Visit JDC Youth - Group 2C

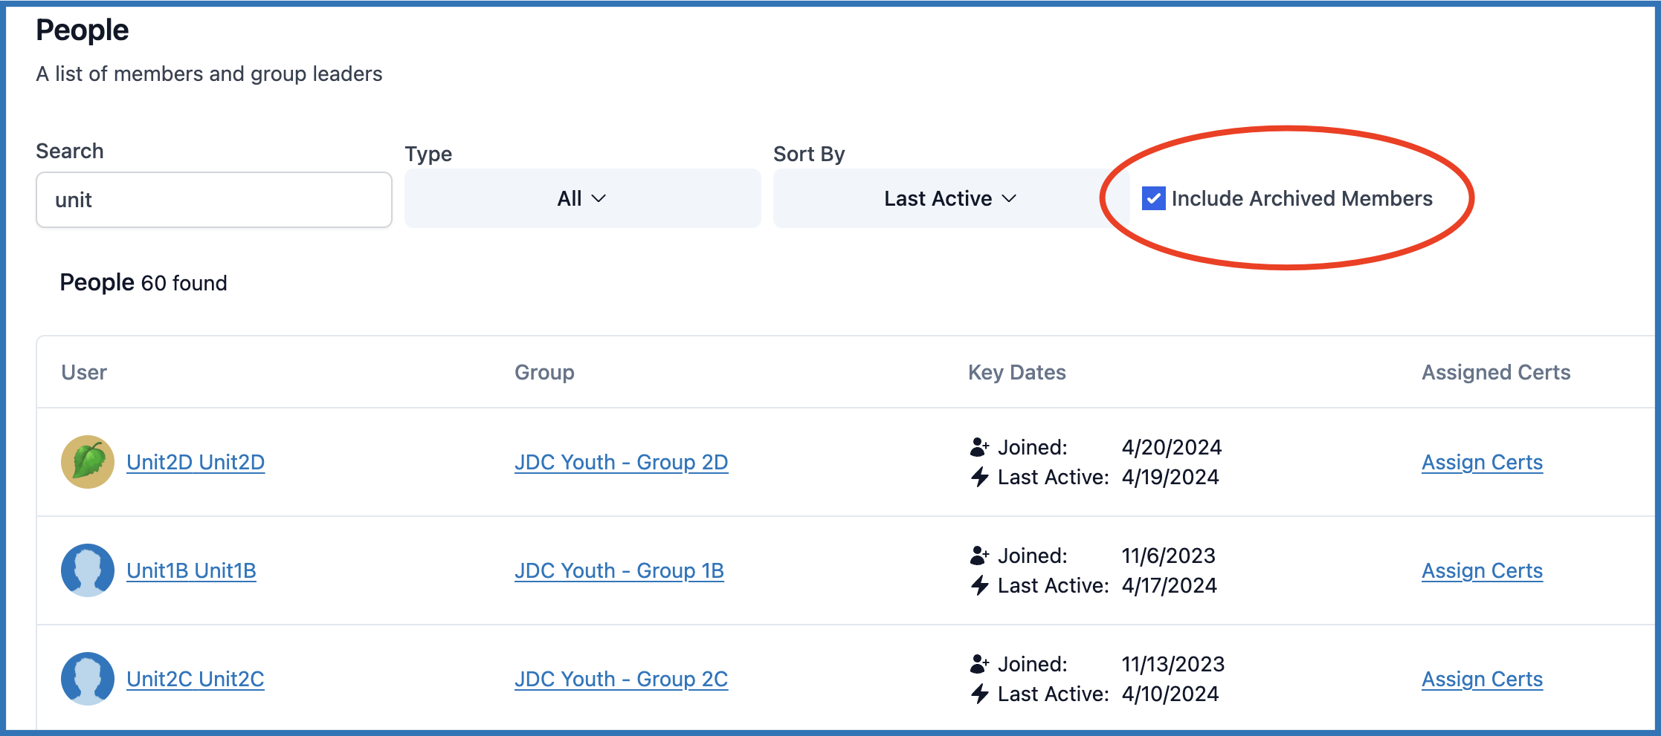(621, 679)
